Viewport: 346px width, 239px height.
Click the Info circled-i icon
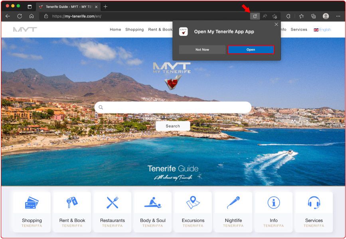tap(273, 203)
